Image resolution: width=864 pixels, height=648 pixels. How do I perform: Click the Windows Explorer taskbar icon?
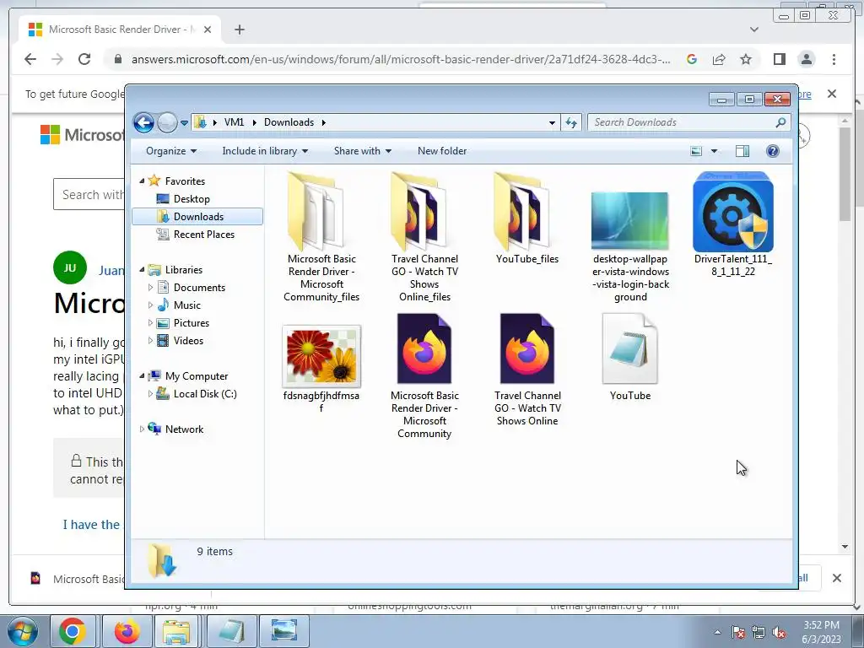click(175, 631)
